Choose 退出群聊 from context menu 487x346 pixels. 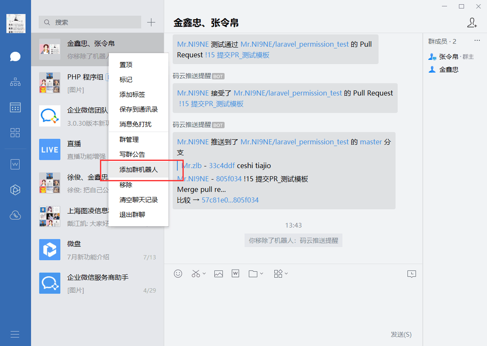pos(132,215)
